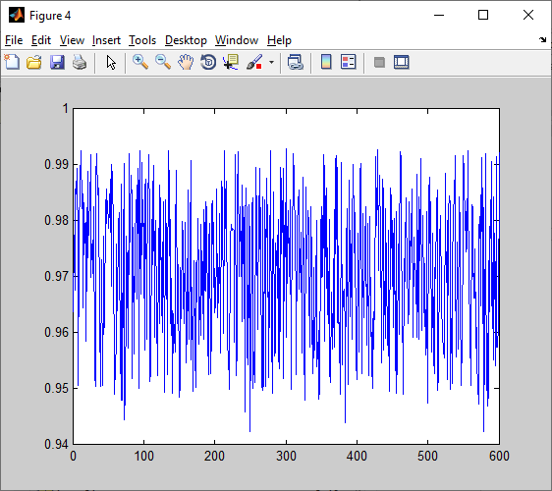Insert a legend using toolbar icon
The width and height of the screenshot is (552, 491).
click(x=349, y=62)
